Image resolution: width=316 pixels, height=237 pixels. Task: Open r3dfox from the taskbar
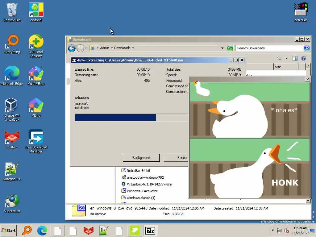point(88,231)
